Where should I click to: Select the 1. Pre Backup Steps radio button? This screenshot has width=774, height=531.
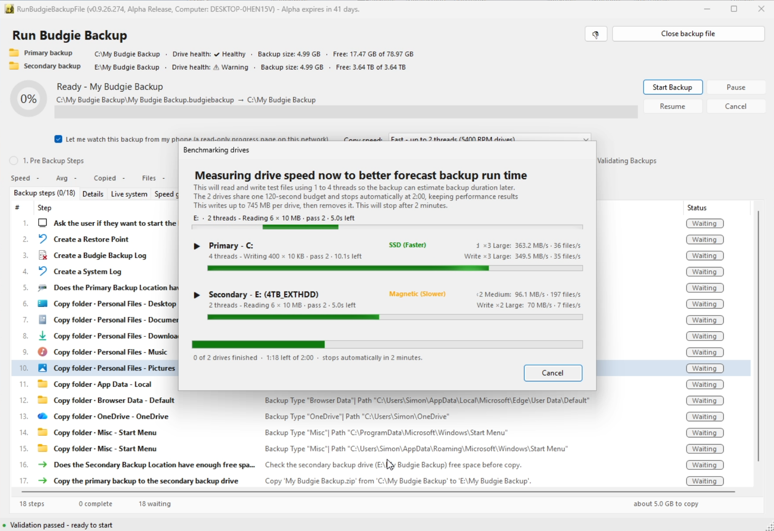(x=14, y=161)
